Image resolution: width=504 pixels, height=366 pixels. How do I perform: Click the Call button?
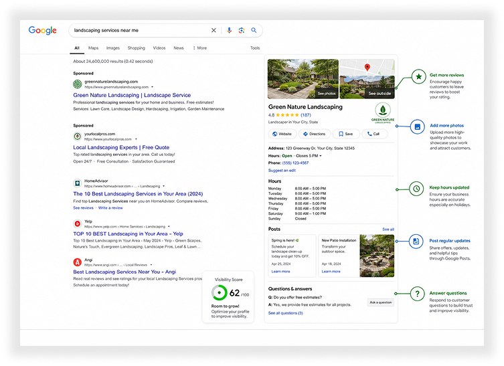tap(375, 134)
